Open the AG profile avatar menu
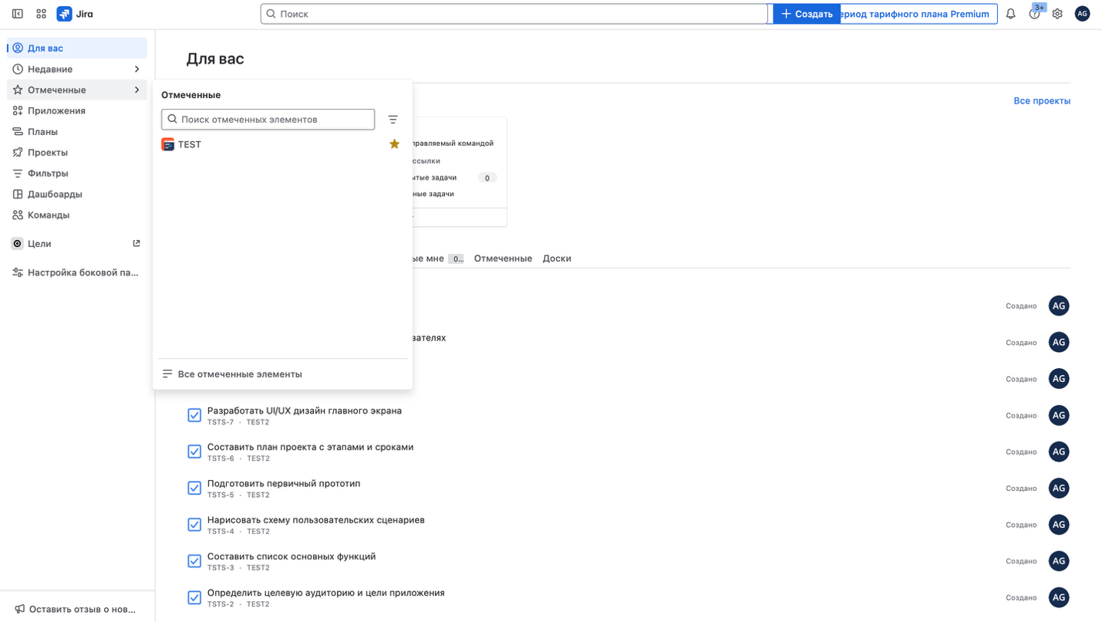 point(1082,14)
